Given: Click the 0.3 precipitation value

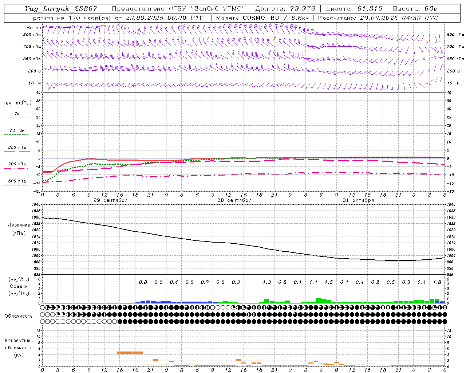Looking at the screenshot, I should click(236, 282).
